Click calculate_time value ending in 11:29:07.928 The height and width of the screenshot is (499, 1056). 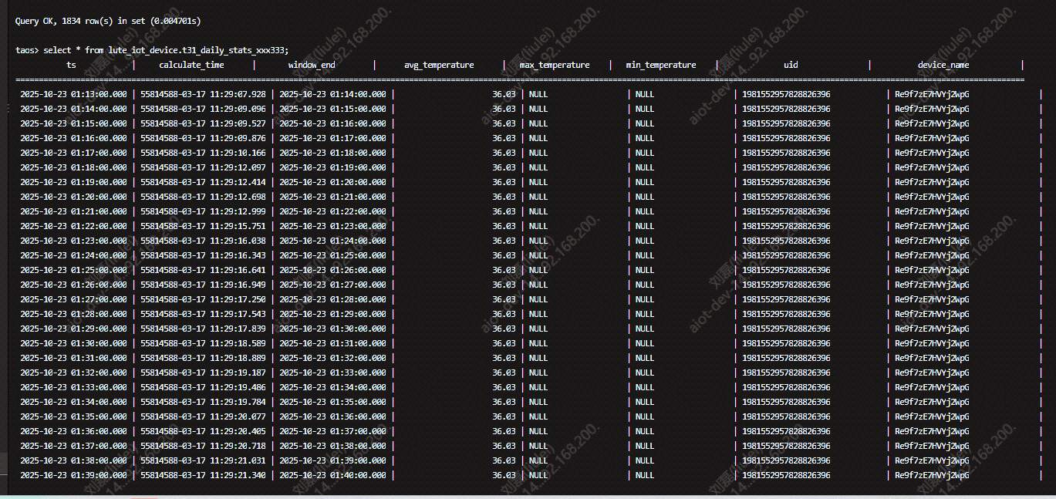(x=203, y=94)
